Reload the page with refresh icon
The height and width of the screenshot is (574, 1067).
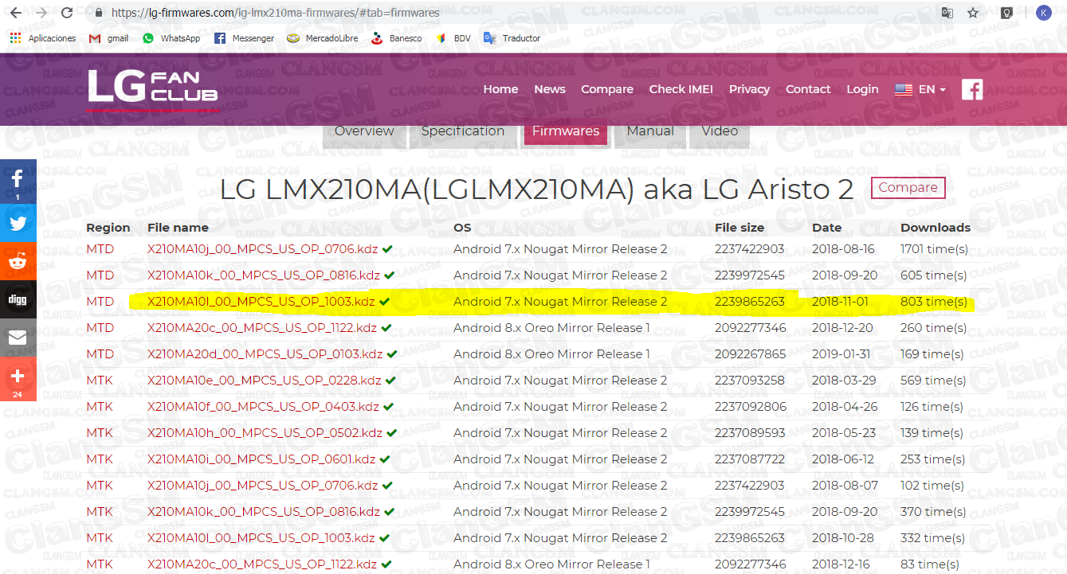pos(67,13)
